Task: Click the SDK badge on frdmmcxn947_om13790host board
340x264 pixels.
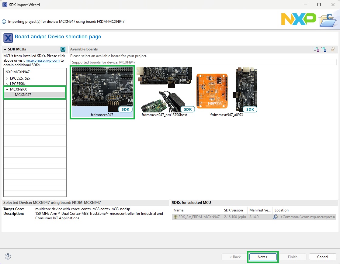Action: click(188, 109)
